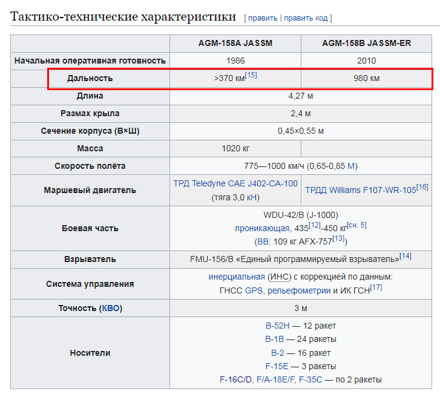The width and height of the screenshot is (440, 400).
Task: Follow the 'GPS' link
Action: pyautogui.click(x=254, y=290)
